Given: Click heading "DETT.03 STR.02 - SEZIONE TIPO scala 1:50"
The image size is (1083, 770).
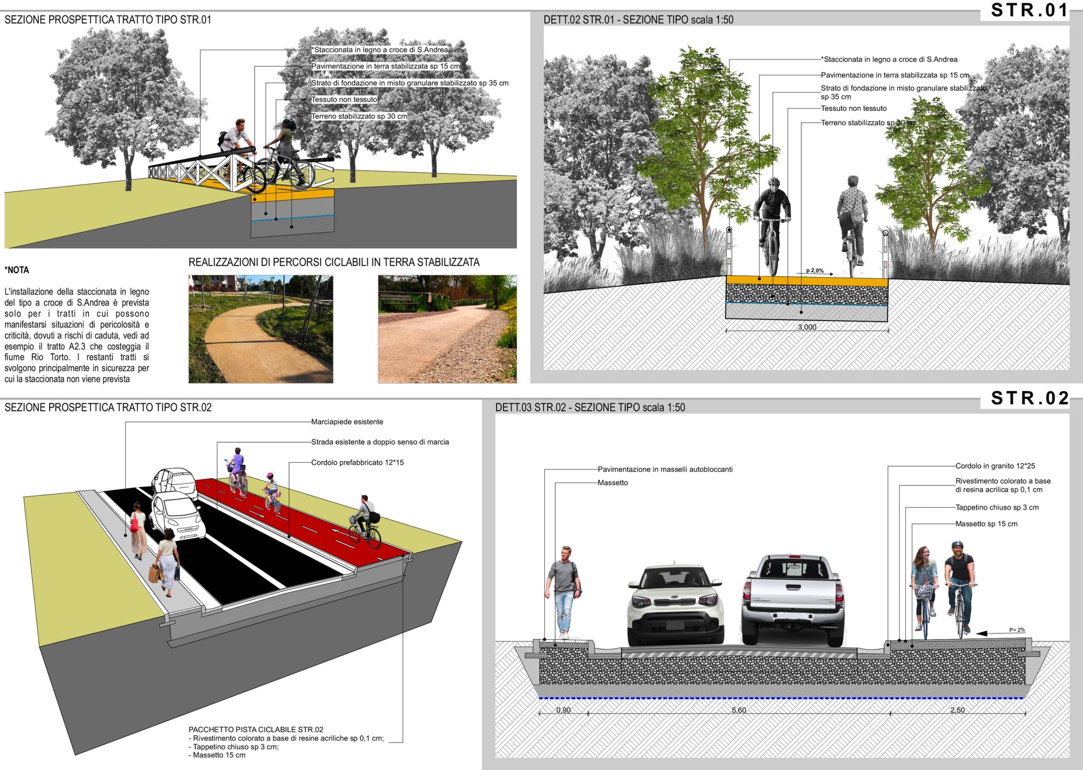Looking at the screenshot, I should (x=590, y=407).
